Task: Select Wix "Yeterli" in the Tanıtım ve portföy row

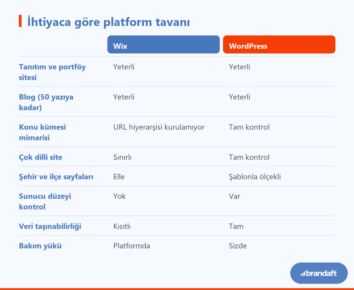Action: [124, 67]
